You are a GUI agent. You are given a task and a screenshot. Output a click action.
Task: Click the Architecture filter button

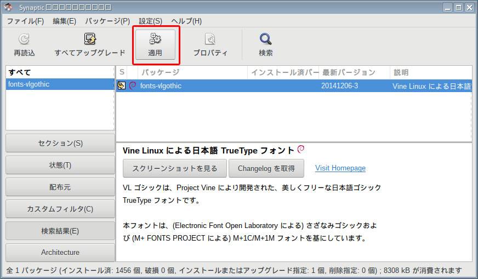pos(60,253)
